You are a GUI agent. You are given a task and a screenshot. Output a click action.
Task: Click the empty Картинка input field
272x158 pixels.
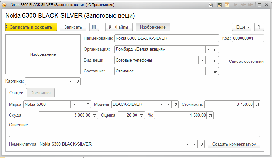point(46,81)
